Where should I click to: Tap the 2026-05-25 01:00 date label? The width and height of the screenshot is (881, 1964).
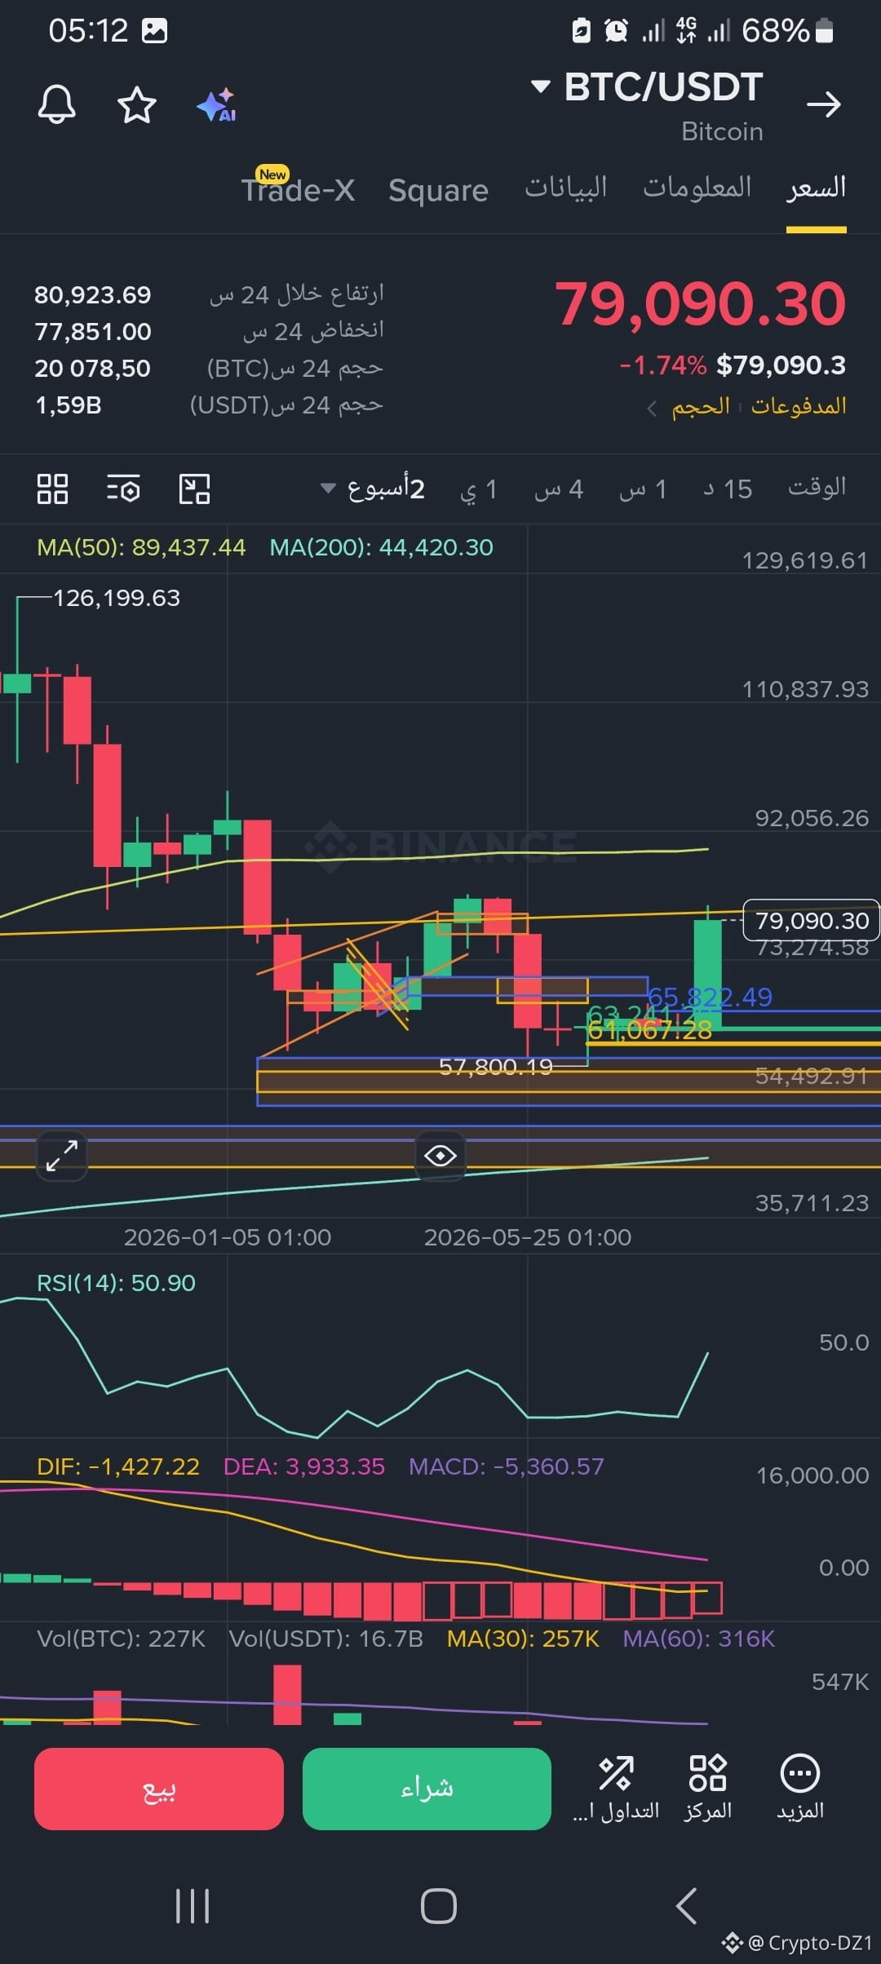[528, 1237]
